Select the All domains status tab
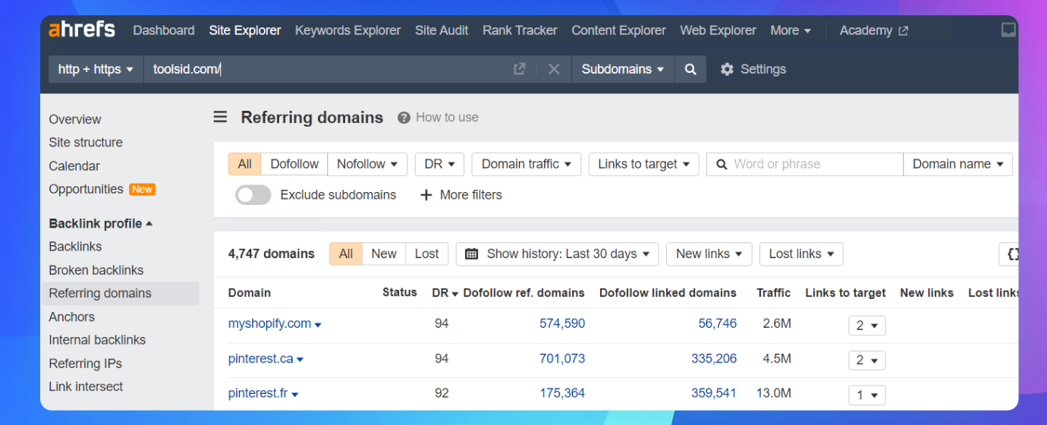This screenshot has height=425, width=1047. (346, 254)
